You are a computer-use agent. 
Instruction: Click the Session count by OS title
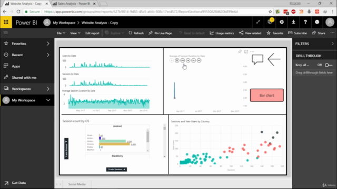[x=76, y=121]
